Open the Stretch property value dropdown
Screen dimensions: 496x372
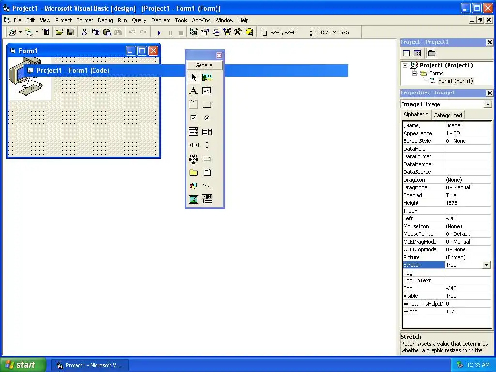486,265
